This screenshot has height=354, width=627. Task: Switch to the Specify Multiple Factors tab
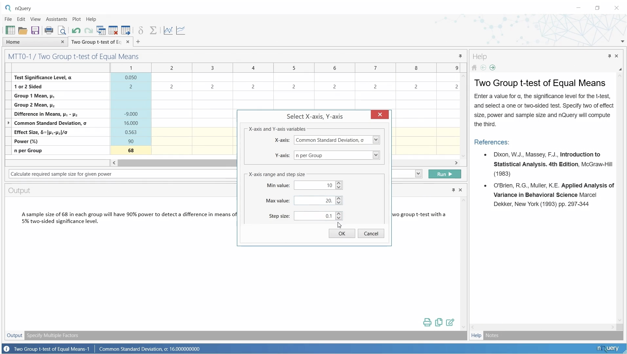[52, 335]
